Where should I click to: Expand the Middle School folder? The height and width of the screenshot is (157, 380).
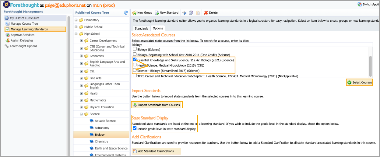click(76, 27)
